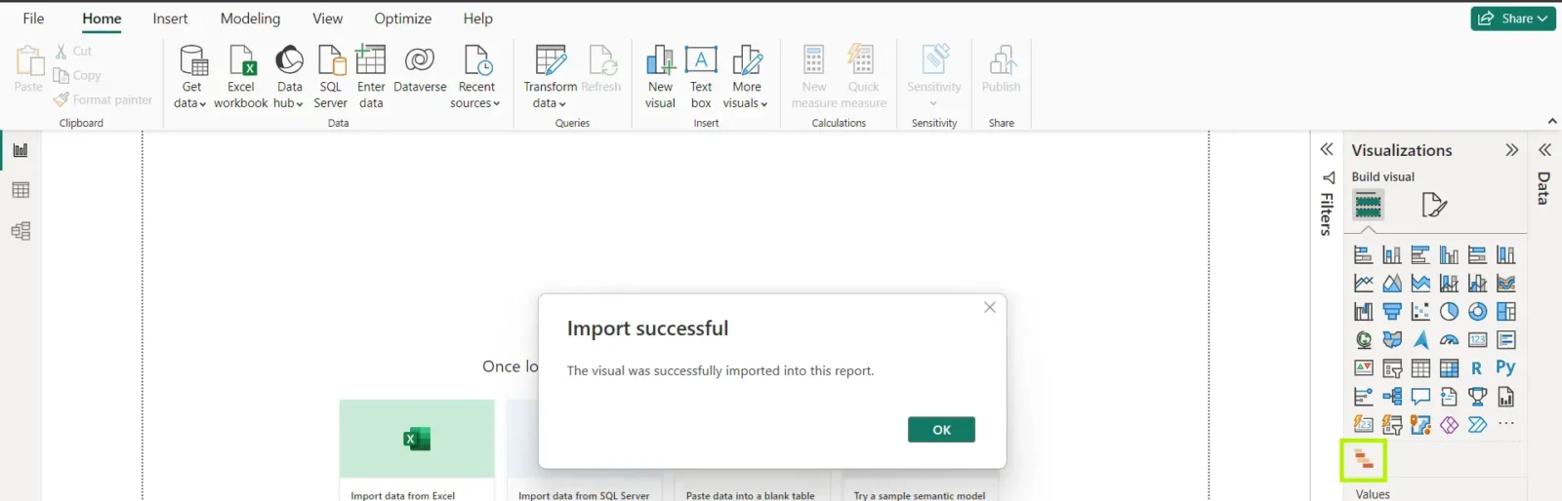The image size is (1562, 501).
Task: Select the Gauge visual
Action: [x=1449, y=340]
